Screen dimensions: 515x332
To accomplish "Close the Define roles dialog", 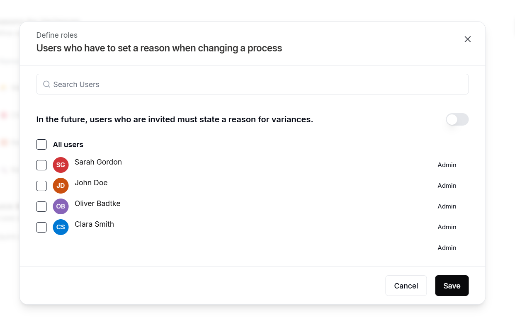I will tap(467, 39).
